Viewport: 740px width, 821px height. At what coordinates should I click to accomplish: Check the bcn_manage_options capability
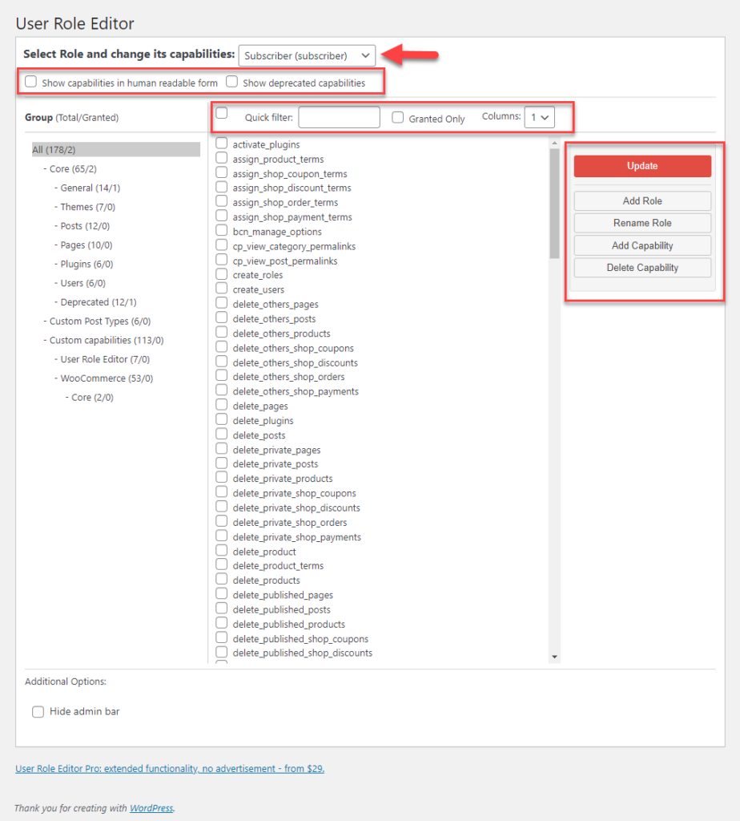[222, 230]
